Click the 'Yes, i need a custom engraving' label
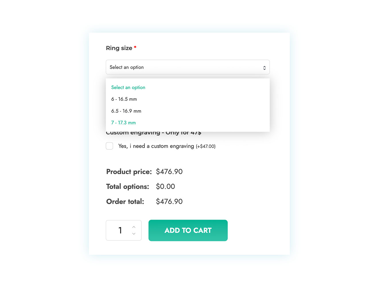373x288 pixels. [156, 146]
